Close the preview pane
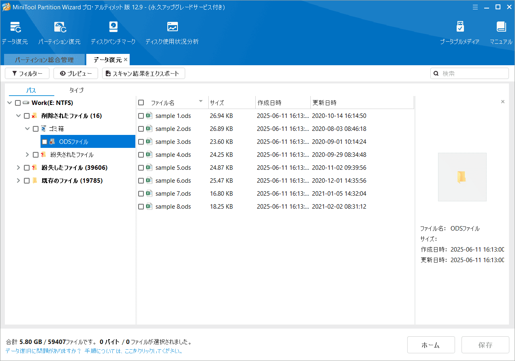Screen dimensions: 515x361 click(503, 102)
